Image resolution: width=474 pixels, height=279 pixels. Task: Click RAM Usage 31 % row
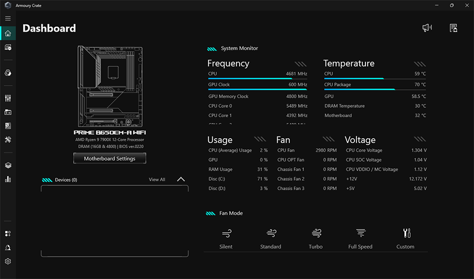(238, 170)
